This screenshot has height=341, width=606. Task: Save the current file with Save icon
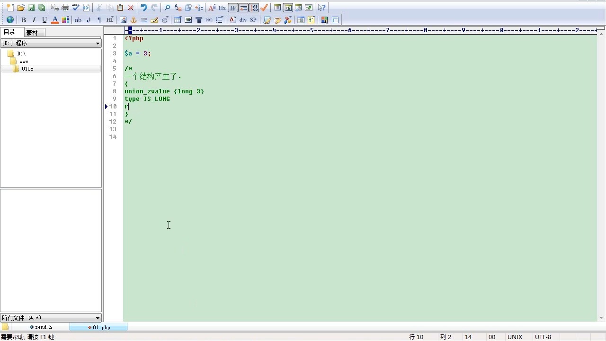click(x=31, y=8)
